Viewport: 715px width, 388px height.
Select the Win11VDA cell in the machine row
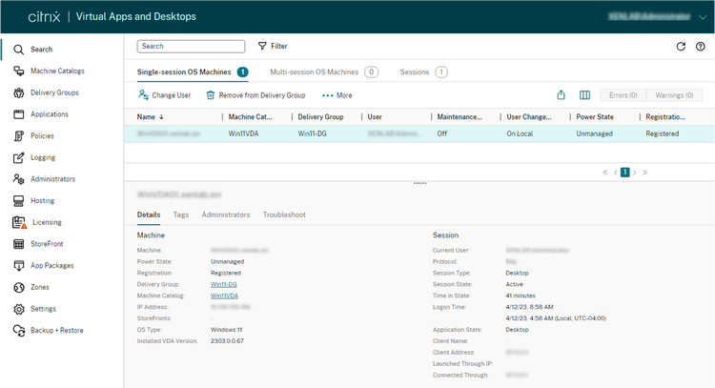(x=243, y=133)
